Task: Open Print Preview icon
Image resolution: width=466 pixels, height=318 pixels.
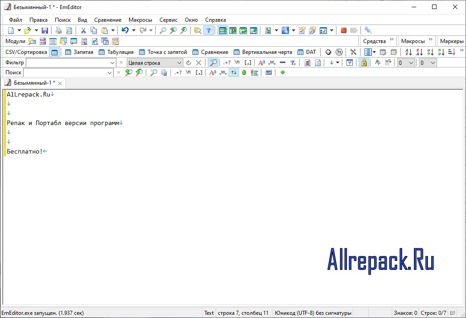Action: [x=69, y=30]
